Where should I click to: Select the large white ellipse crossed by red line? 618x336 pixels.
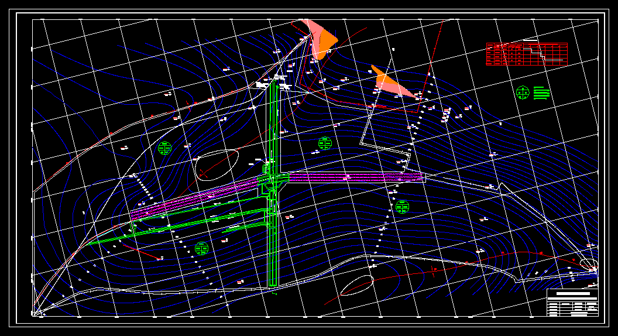(x=217, y=165)
